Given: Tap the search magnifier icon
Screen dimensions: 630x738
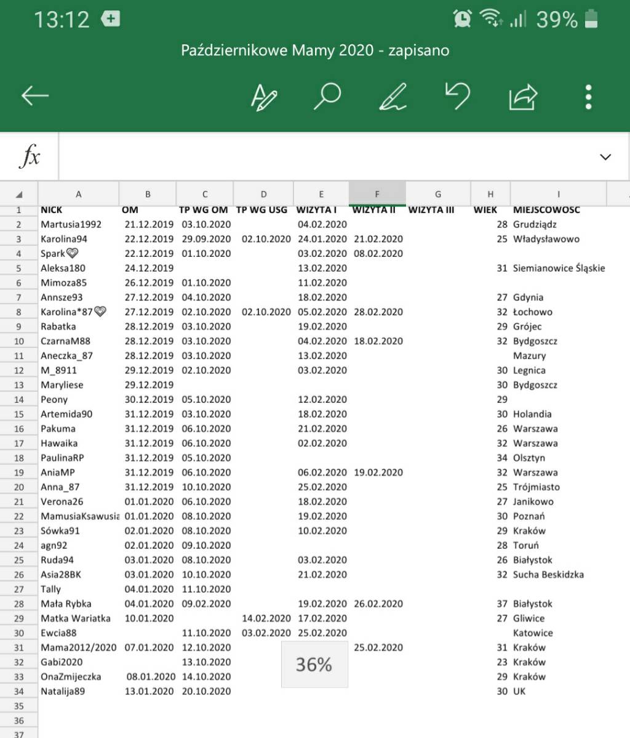Looking at the screenshot, I should tap(327, 96).
